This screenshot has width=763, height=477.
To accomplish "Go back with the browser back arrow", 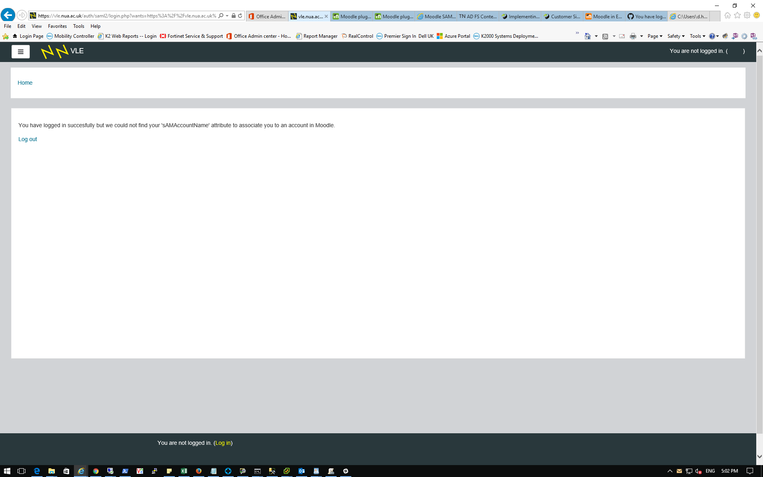I will pos(8,15).
